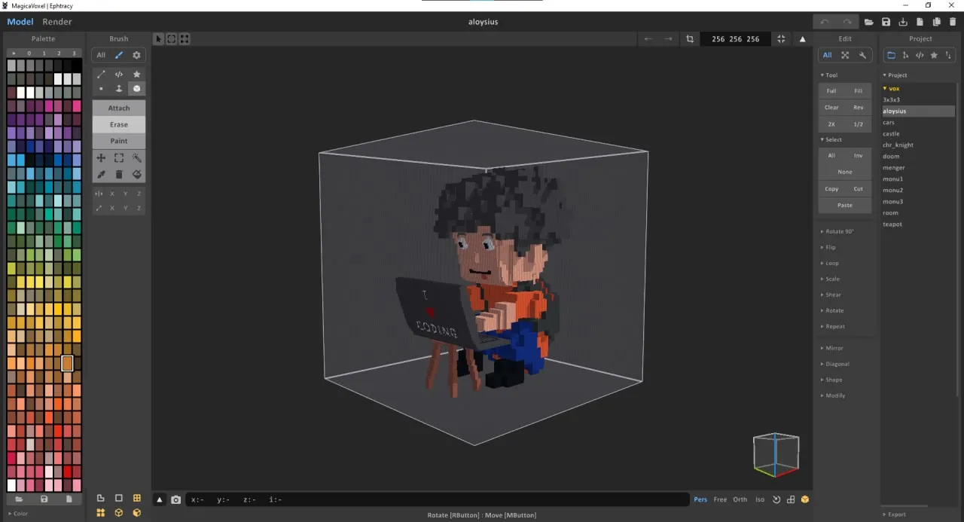Select the Line brush mode
The image size is (964, 522).
click(101, 74)
